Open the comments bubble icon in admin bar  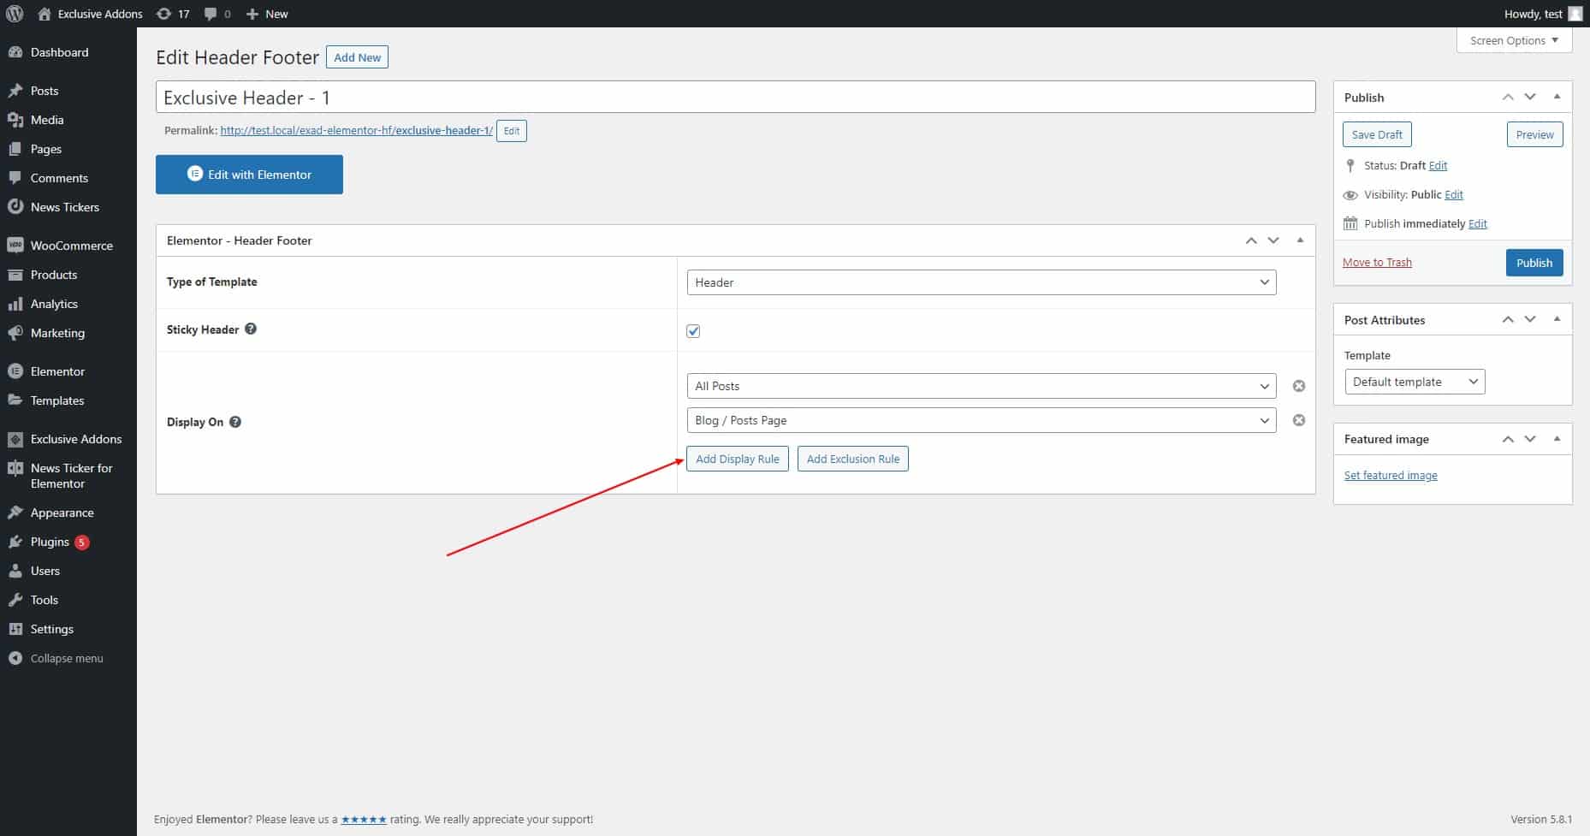coord(217,14)
